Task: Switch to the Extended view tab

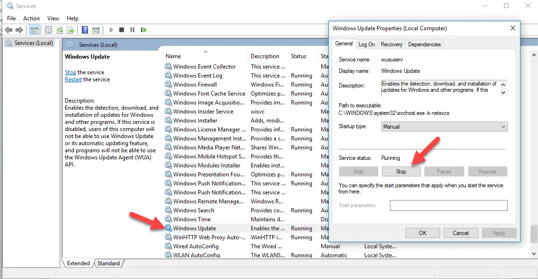Action: pyautogui.click(x=79, y=263)
